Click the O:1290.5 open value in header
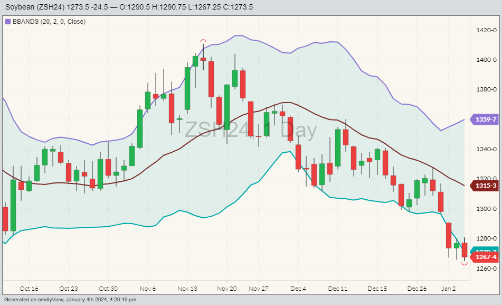The height and width of the screenshot is (305, 502). coord(135,7)
